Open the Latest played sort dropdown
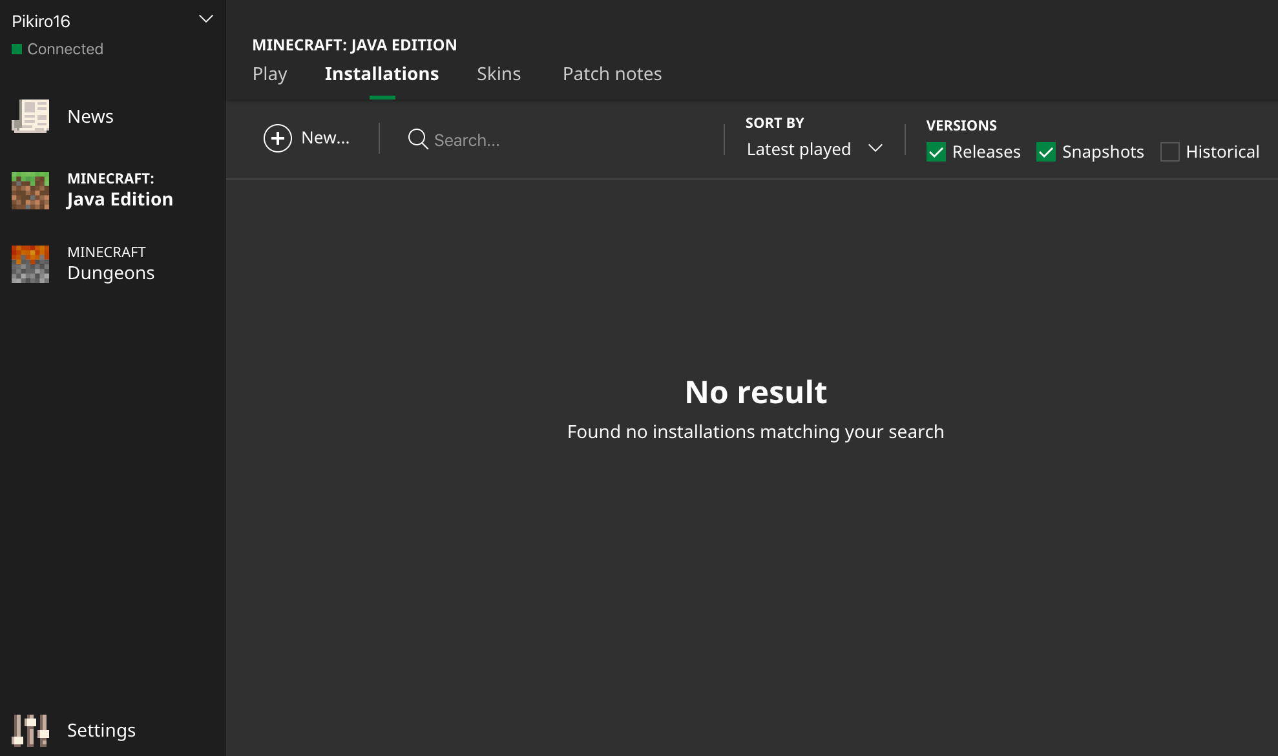 (x=799, y=149)
